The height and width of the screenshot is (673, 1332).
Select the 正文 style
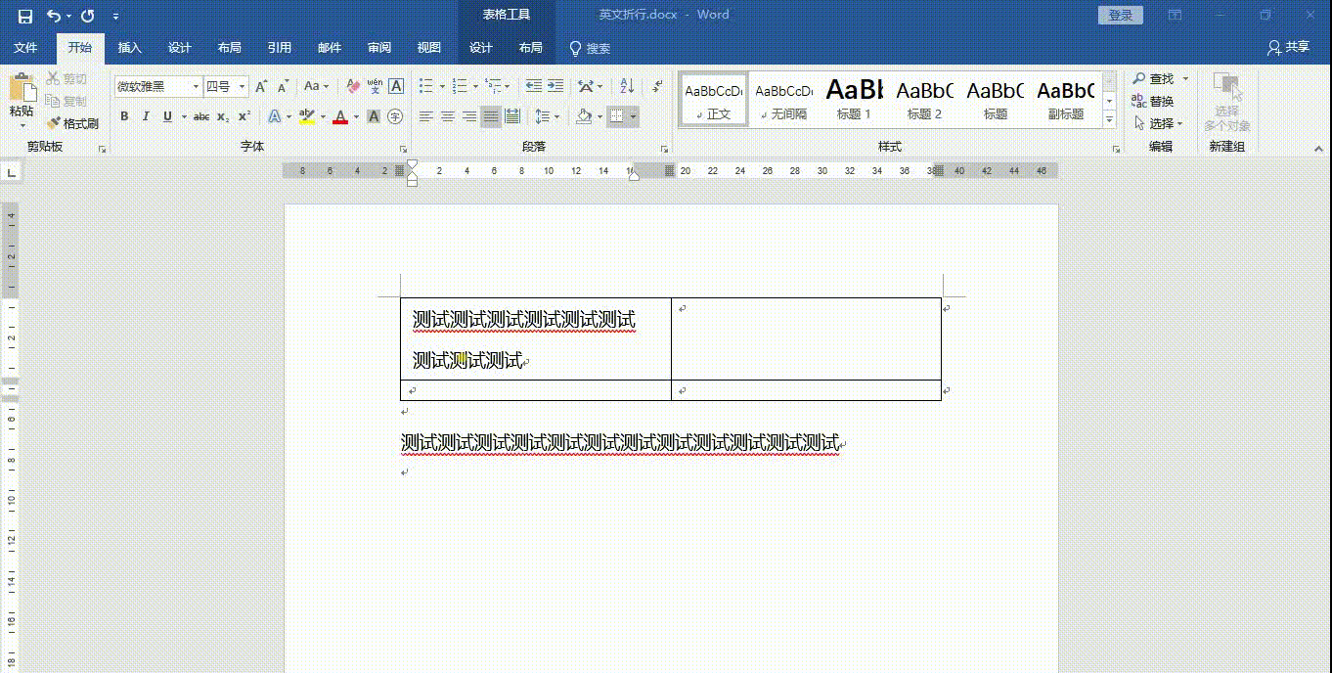click(x=714, y=99)
